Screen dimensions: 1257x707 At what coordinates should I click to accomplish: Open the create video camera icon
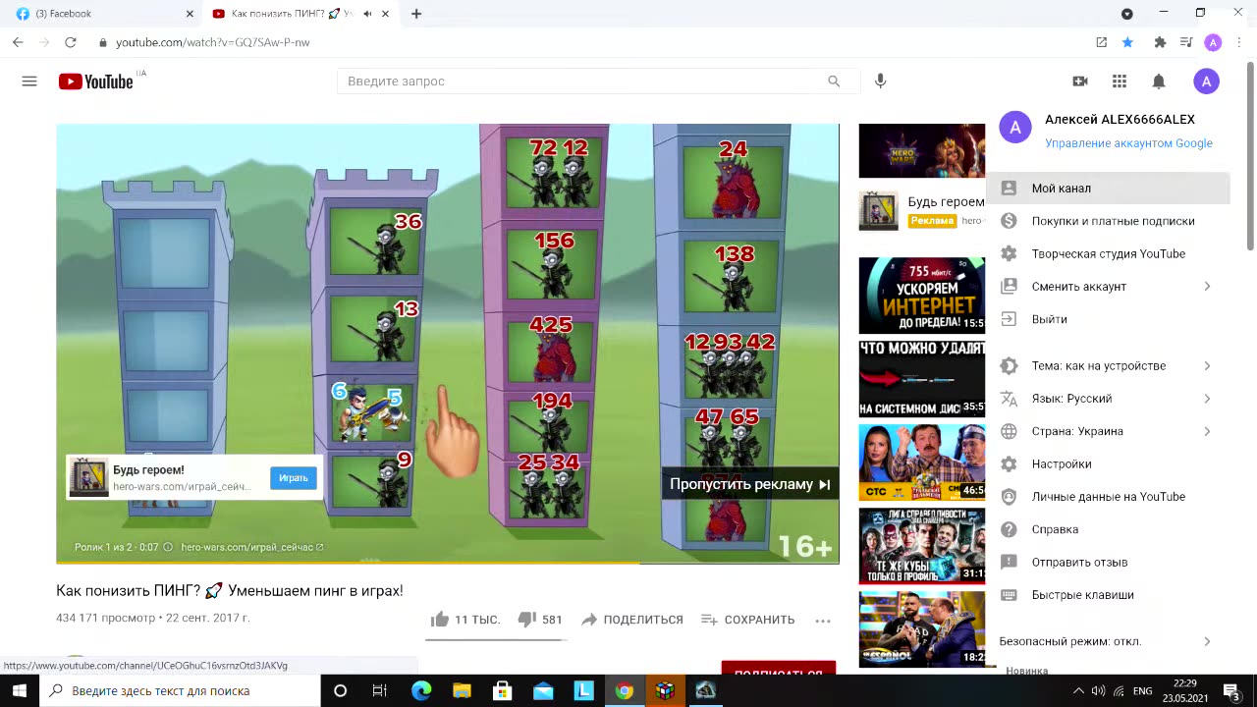[x=1080, y=82]
